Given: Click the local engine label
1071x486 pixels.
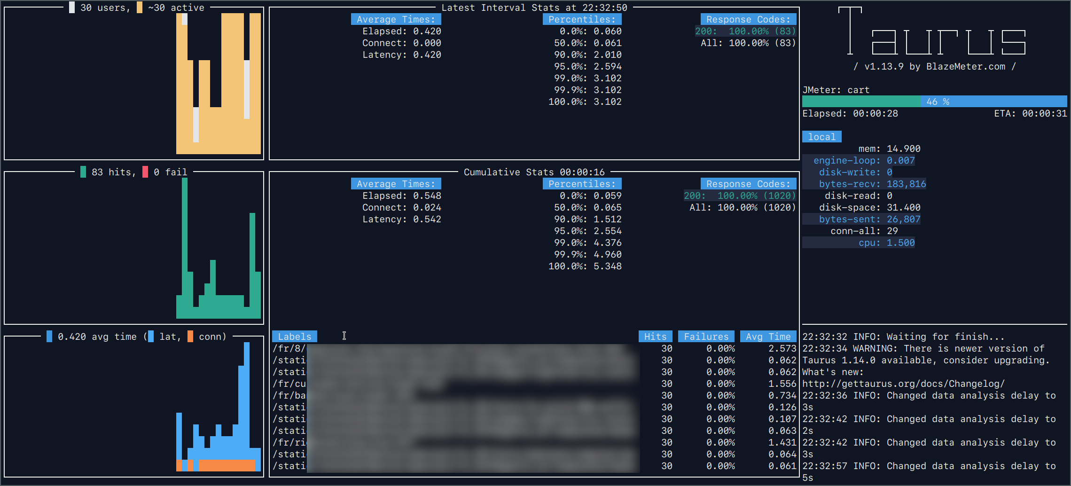Looking at the screenshot, I should point(822,137).
